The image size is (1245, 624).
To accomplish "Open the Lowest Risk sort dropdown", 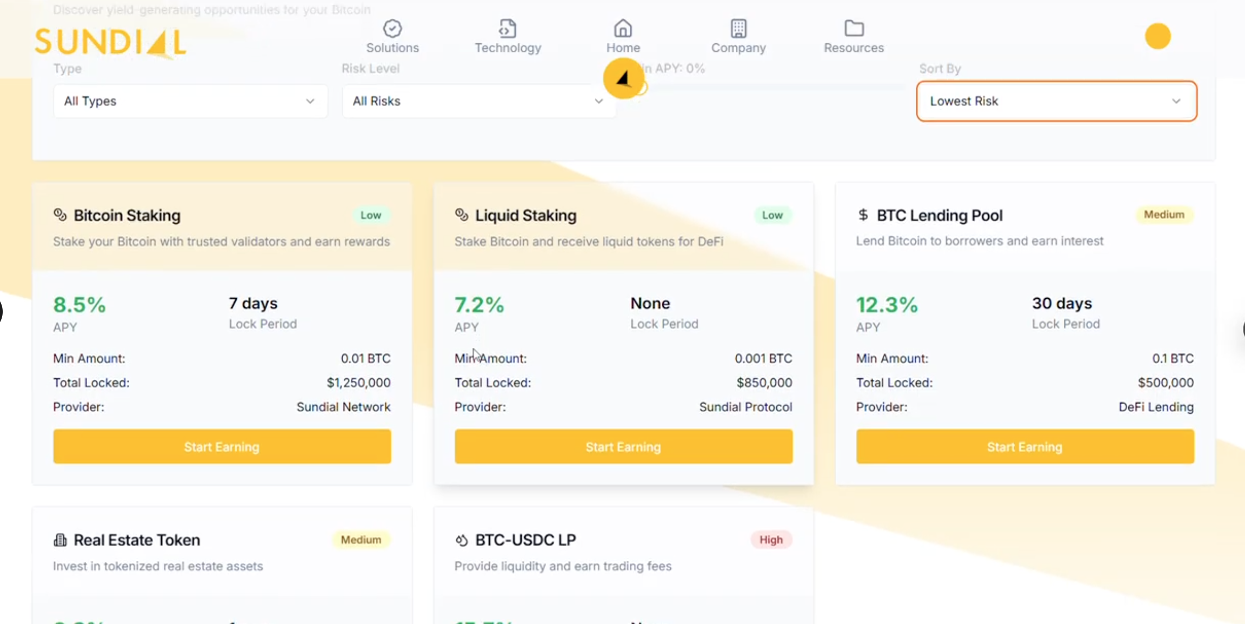I will (1056, 101).
